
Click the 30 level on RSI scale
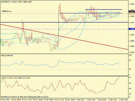click(130, 69)
